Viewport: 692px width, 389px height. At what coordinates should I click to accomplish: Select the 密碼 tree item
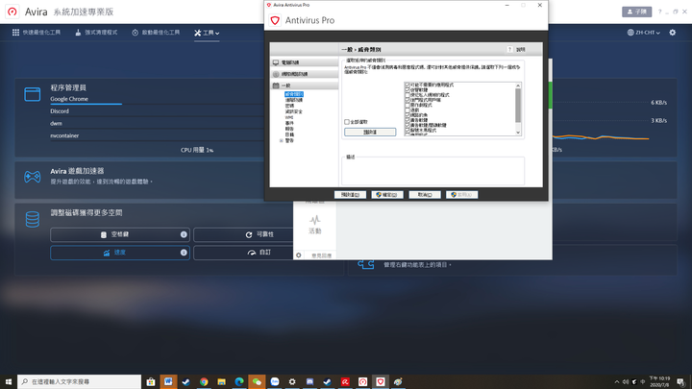[x=289, y=106]
